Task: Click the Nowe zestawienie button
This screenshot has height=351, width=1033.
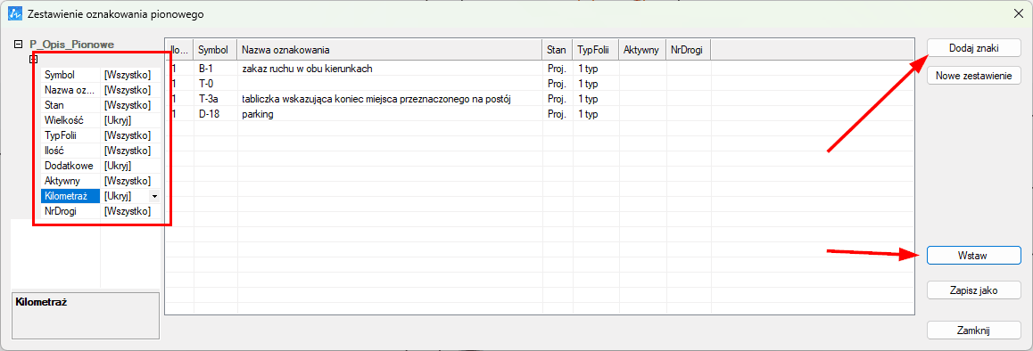Action: [974, 76]
